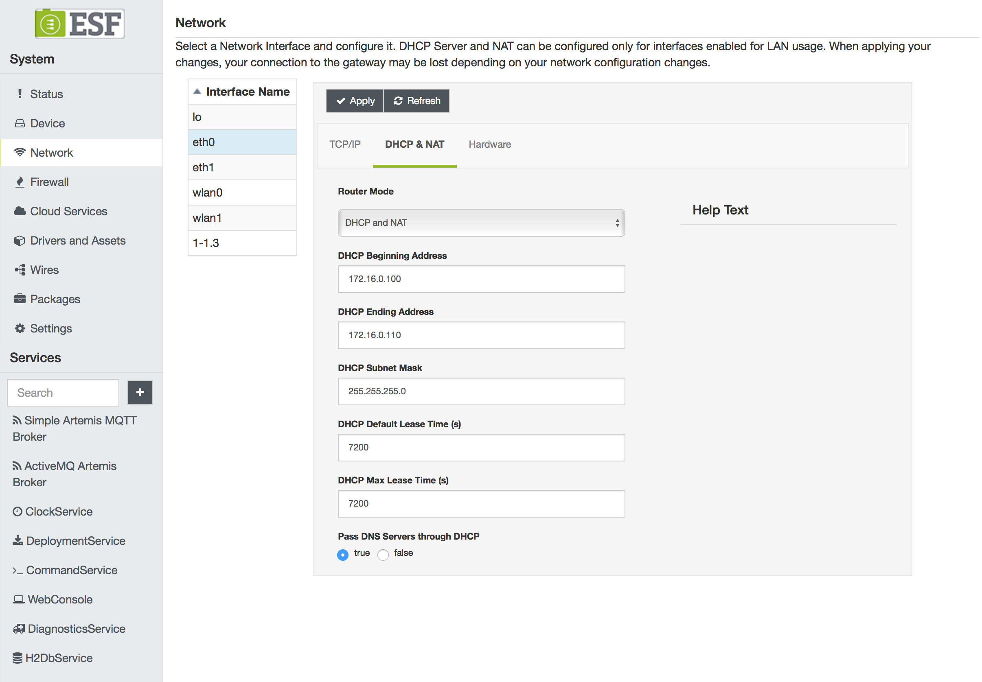Click the Apply checkmark icon
Image resolution: width=982 pixels, height=682 pixels.
tap(341, 101)
